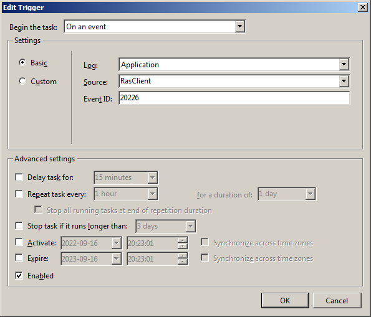The image size is (371, 317).
Task: Open the 15 minutes delay dropdown arrow
Action: (153, 177)
